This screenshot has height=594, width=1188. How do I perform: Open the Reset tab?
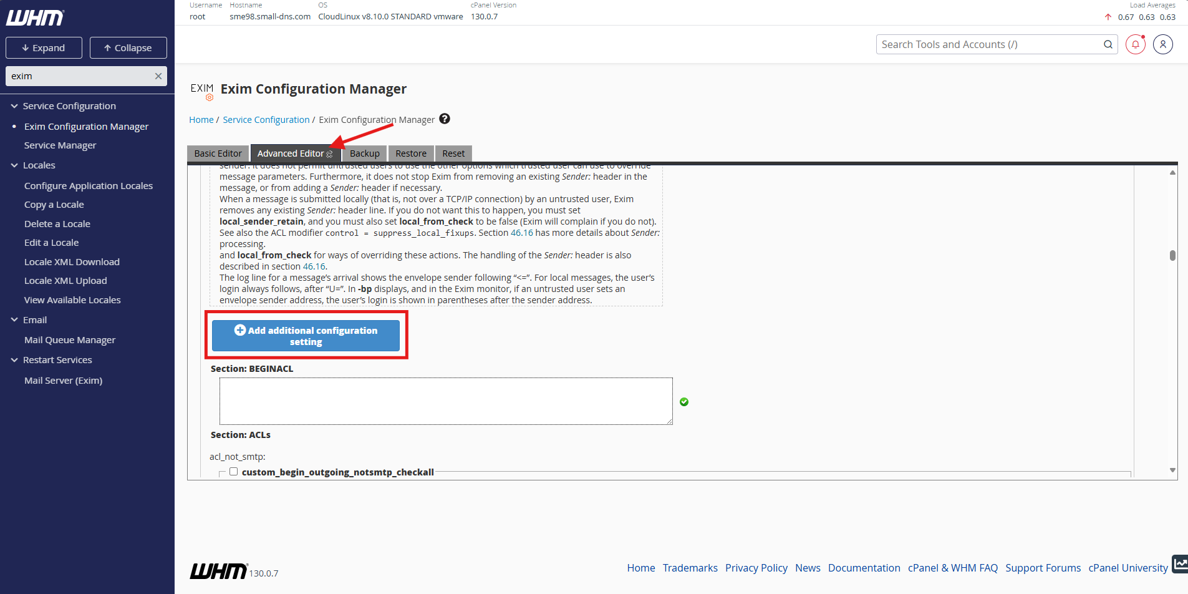pos(453,153)
